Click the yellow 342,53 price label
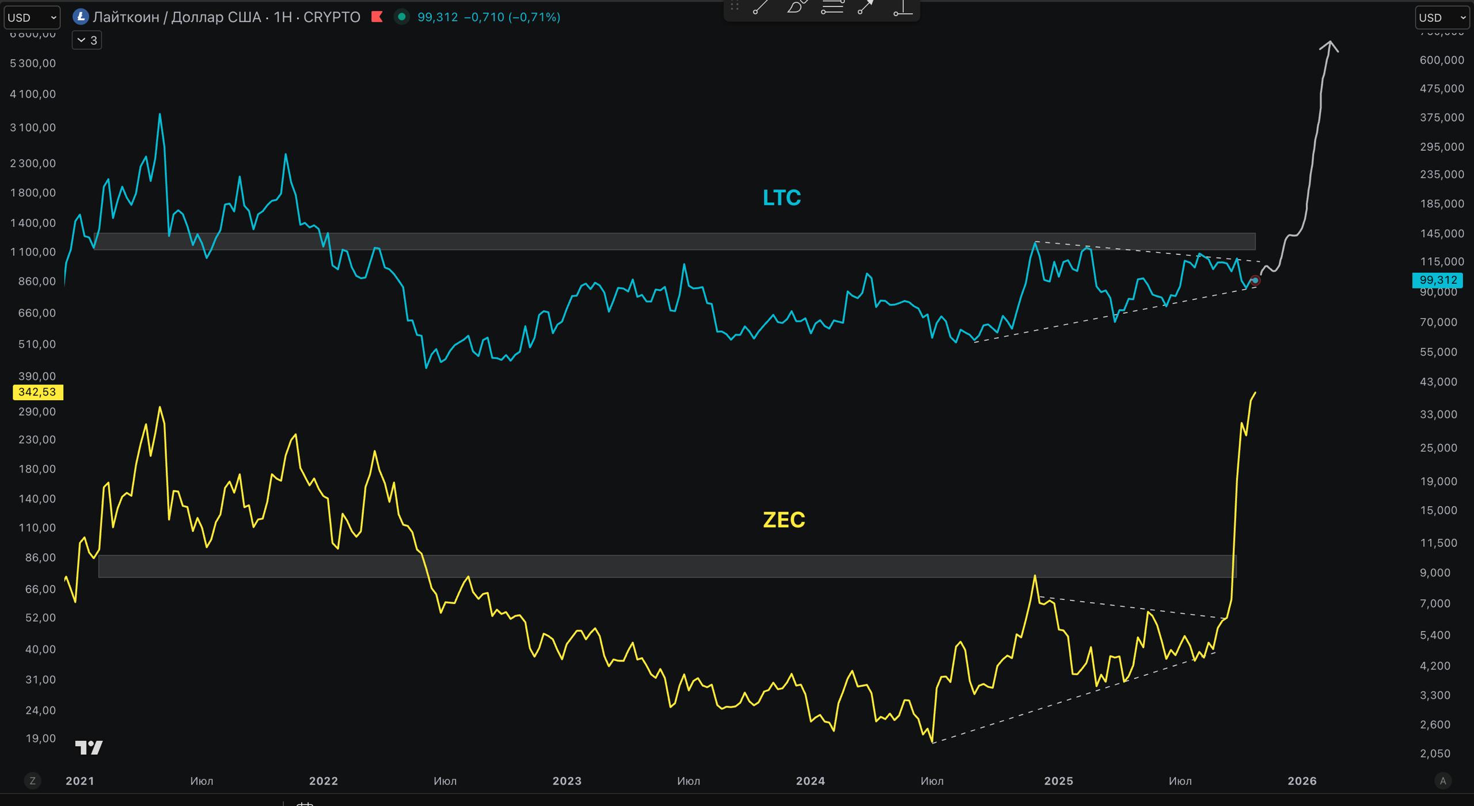 click(x=37, y=392)
